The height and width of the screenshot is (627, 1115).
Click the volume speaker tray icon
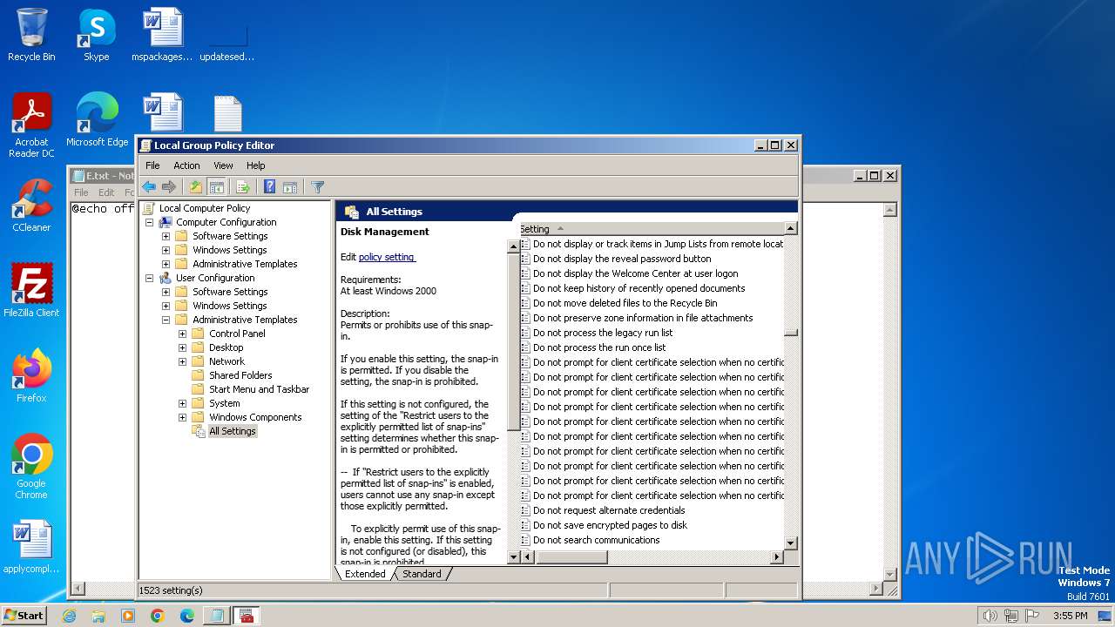click(990, 616)
